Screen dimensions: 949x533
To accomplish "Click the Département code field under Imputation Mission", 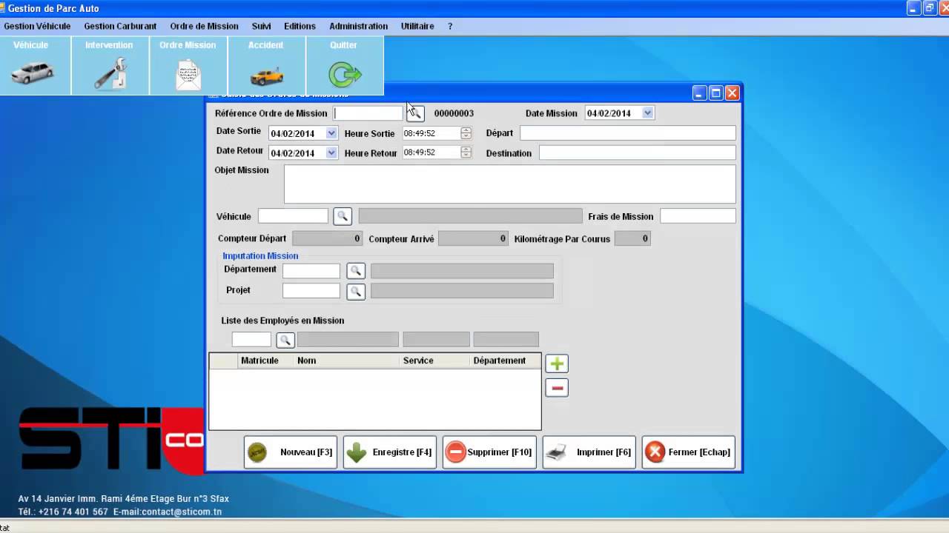I will [311, 271].
